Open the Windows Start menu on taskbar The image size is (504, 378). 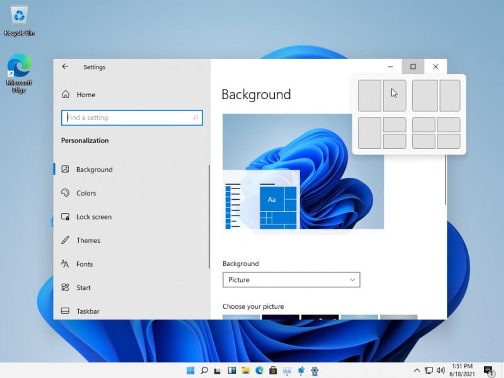(191, 370)
